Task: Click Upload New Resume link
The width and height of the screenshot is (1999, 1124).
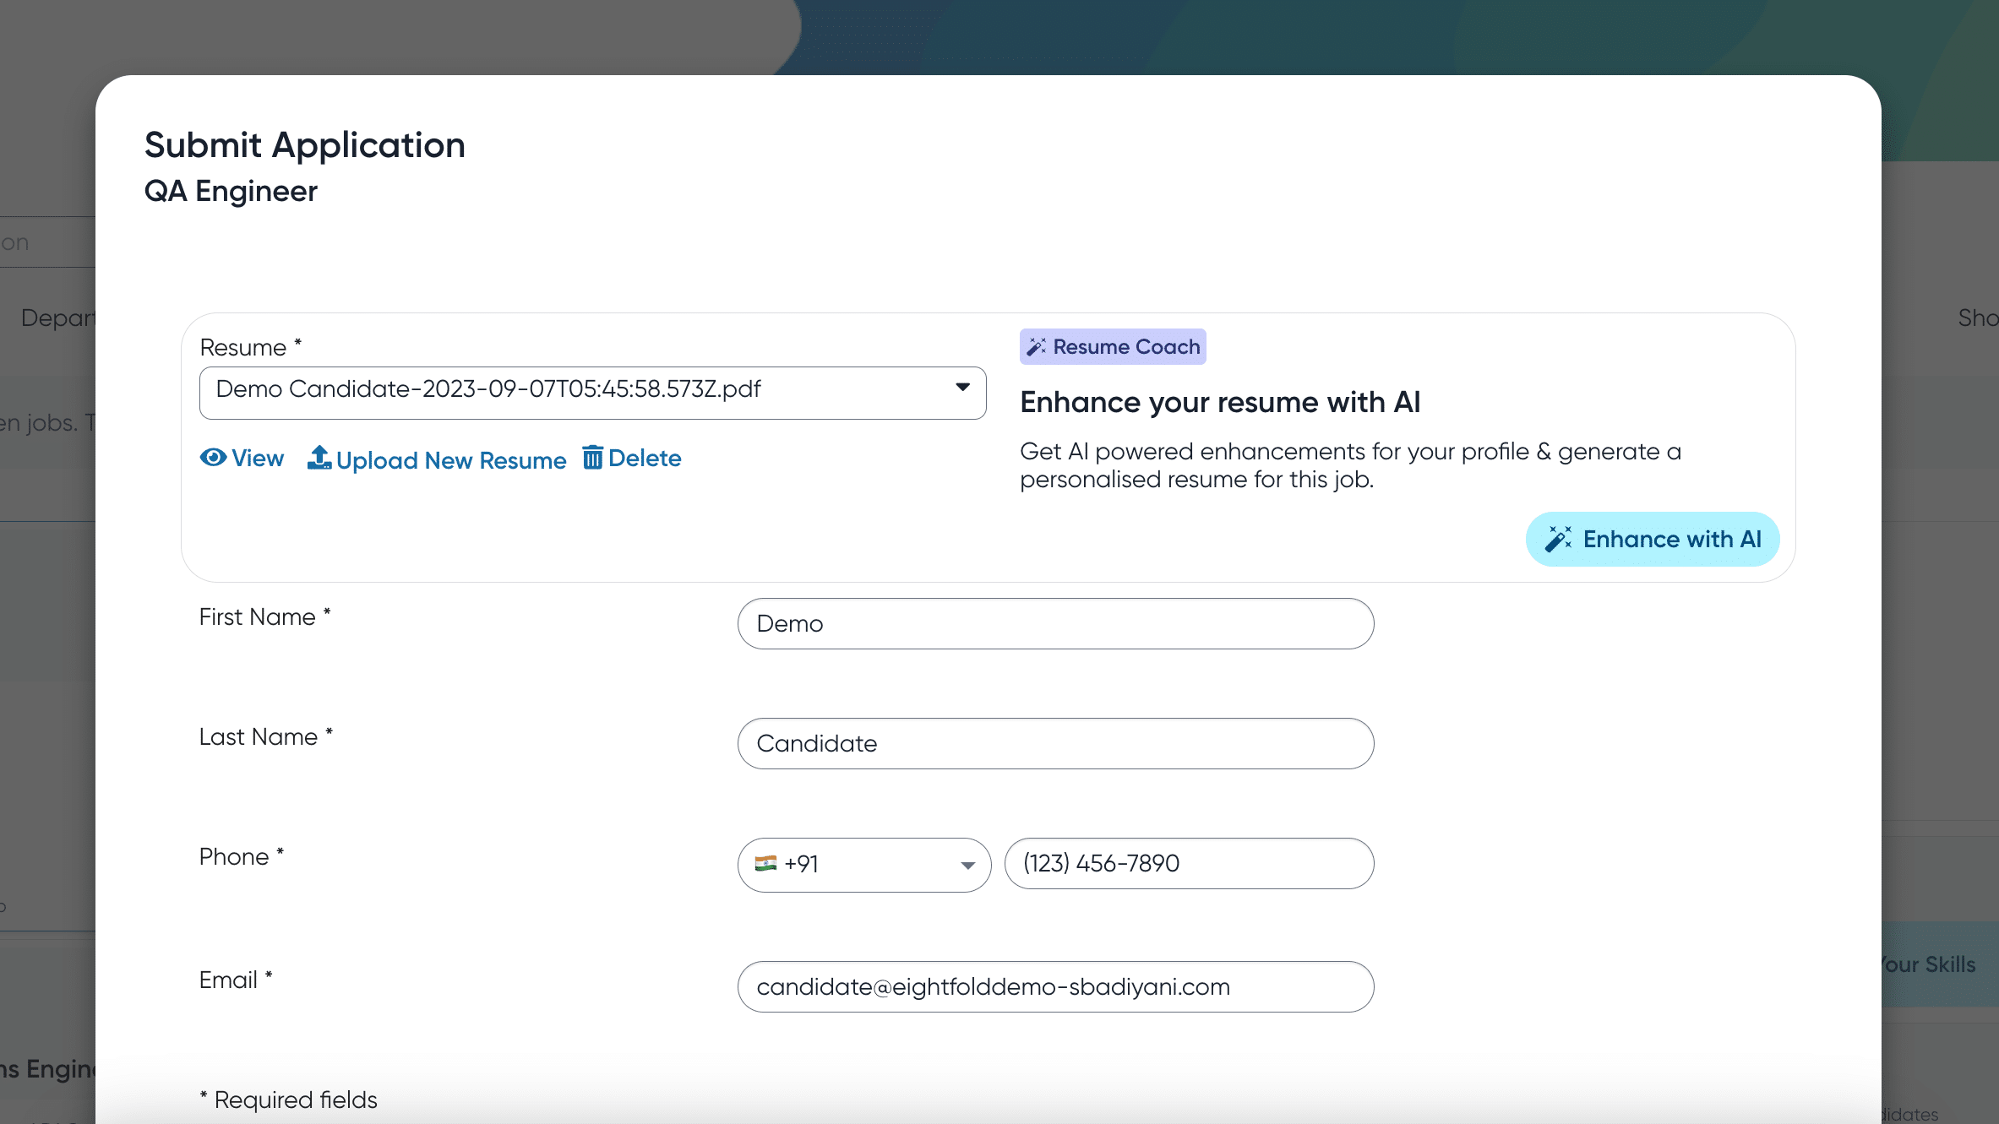Action: click(437, 459)
